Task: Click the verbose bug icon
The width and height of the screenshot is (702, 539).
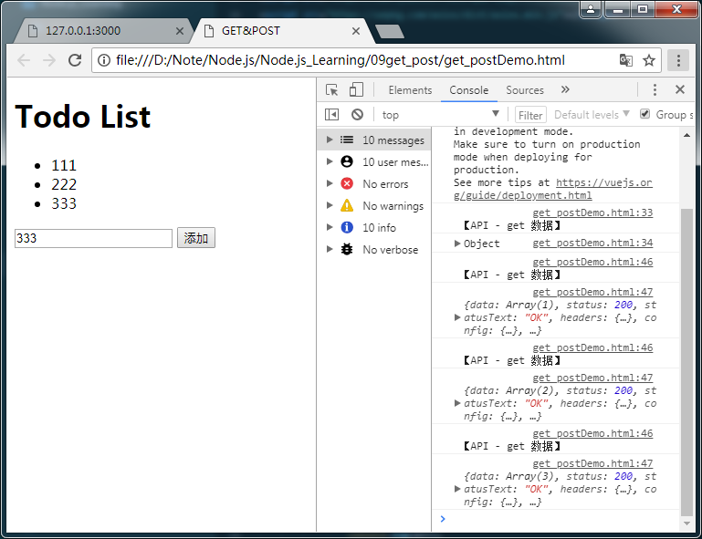Action: [347, 249]
